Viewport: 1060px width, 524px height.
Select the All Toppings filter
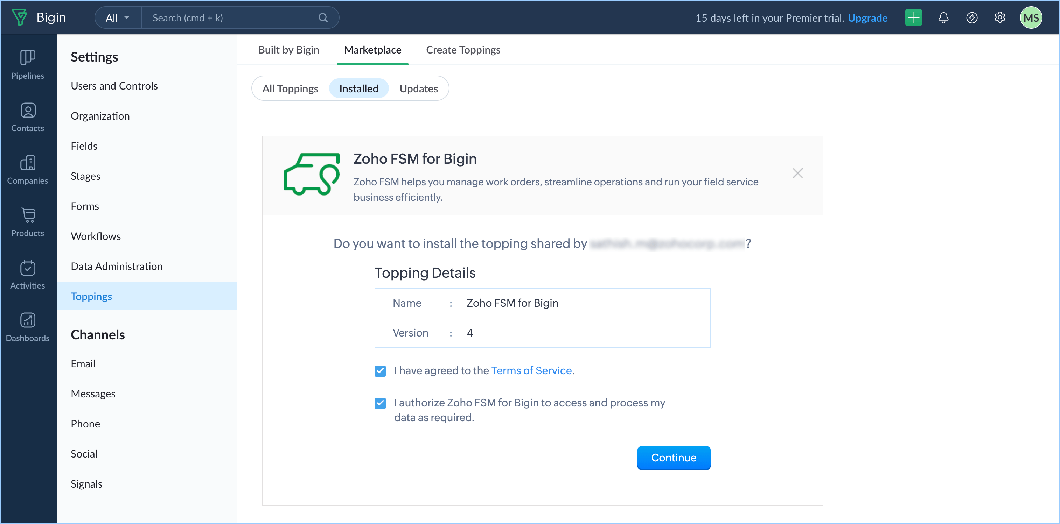coord(290,88)
